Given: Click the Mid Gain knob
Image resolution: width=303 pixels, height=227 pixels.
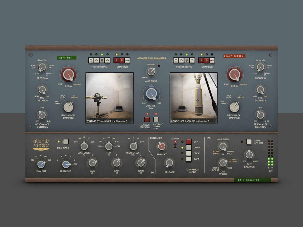Looking at the screenshot, I should click(x=116, y=163).
